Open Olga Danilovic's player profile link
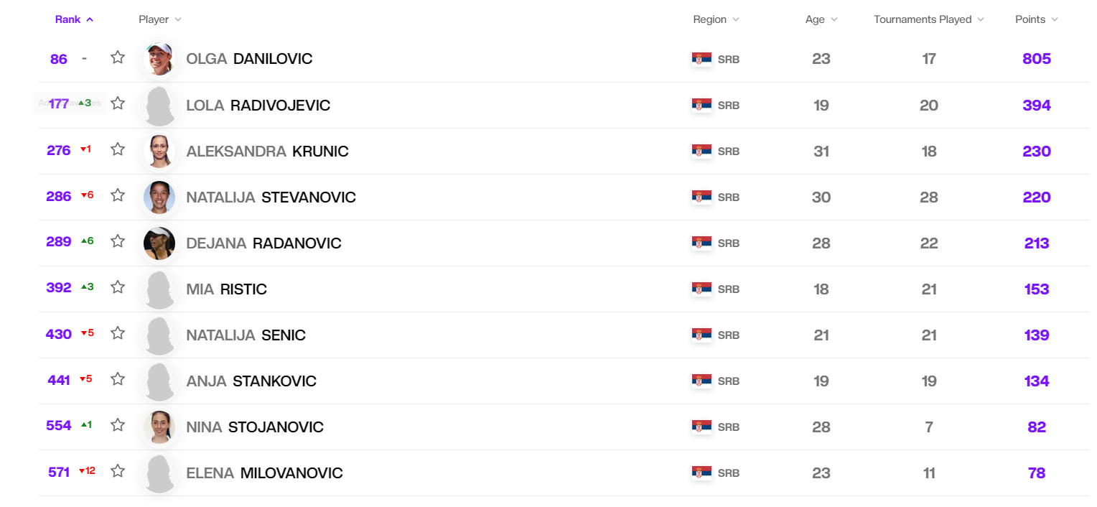The width and height of the screenshot is (1097, 507). tap(249, 59)
